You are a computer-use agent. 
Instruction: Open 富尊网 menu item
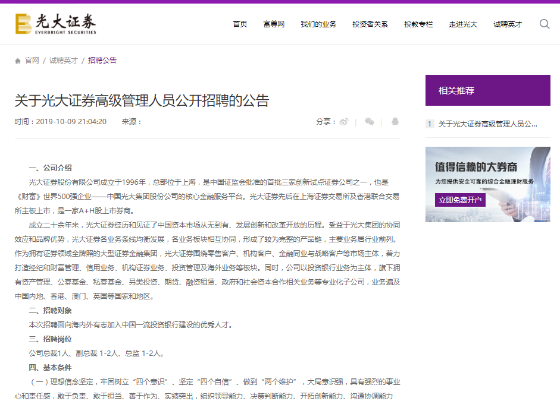(x=274, y=24)
